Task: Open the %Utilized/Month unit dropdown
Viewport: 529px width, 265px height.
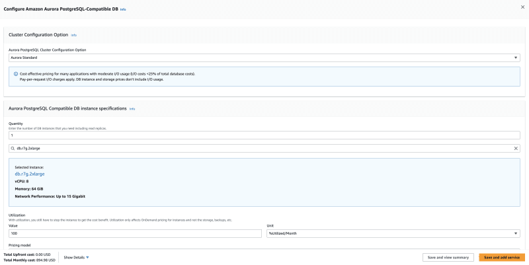Action: 393,233
